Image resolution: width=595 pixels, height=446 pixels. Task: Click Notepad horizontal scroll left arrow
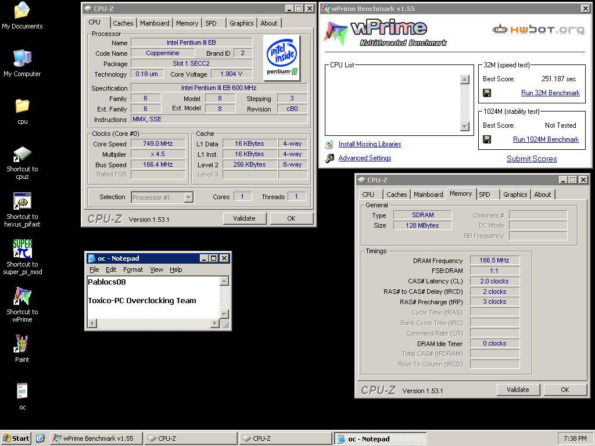[x=92, y=323]
